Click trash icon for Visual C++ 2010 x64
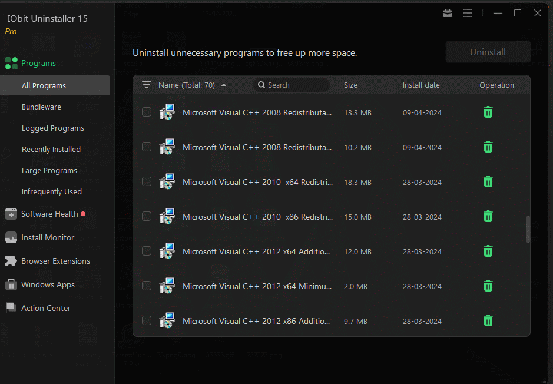Viewport: 553px width, 384px height. 488,181
